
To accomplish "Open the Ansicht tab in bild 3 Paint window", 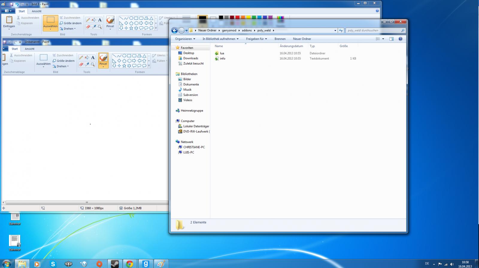I will coord(37,11).
